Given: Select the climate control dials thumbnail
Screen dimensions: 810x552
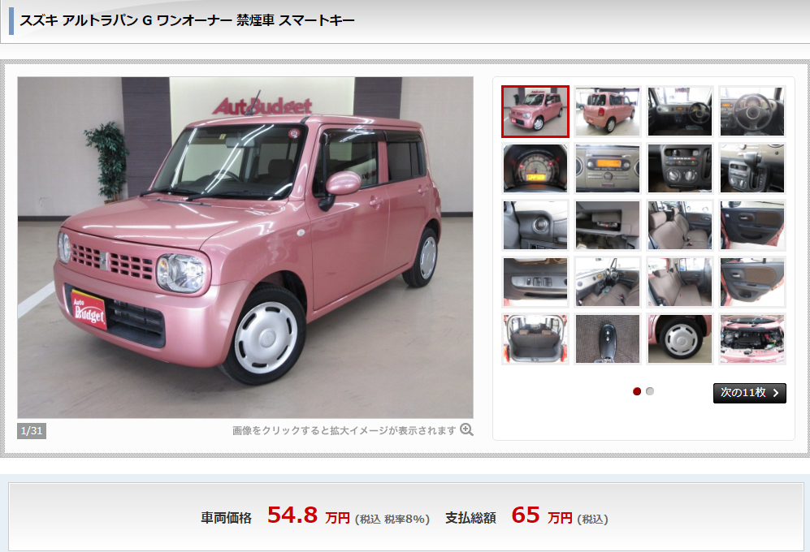Looking at the screenshot, I should [x=680, y=168].
